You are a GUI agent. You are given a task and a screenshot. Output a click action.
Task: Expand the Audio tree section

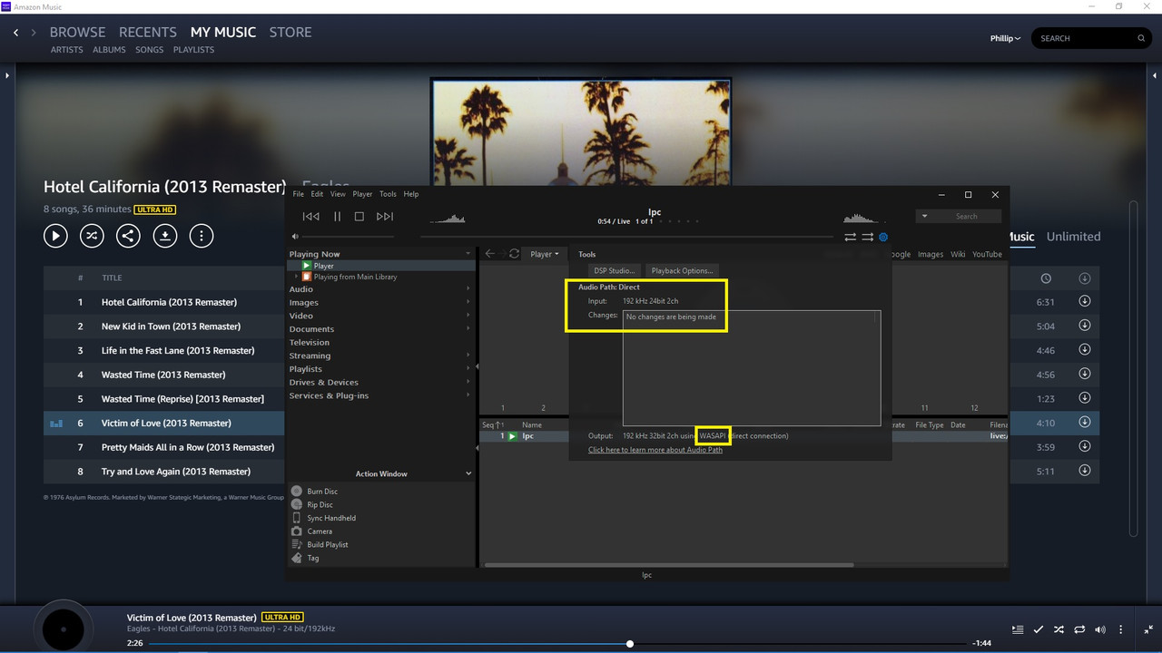[x=468, y=289]
